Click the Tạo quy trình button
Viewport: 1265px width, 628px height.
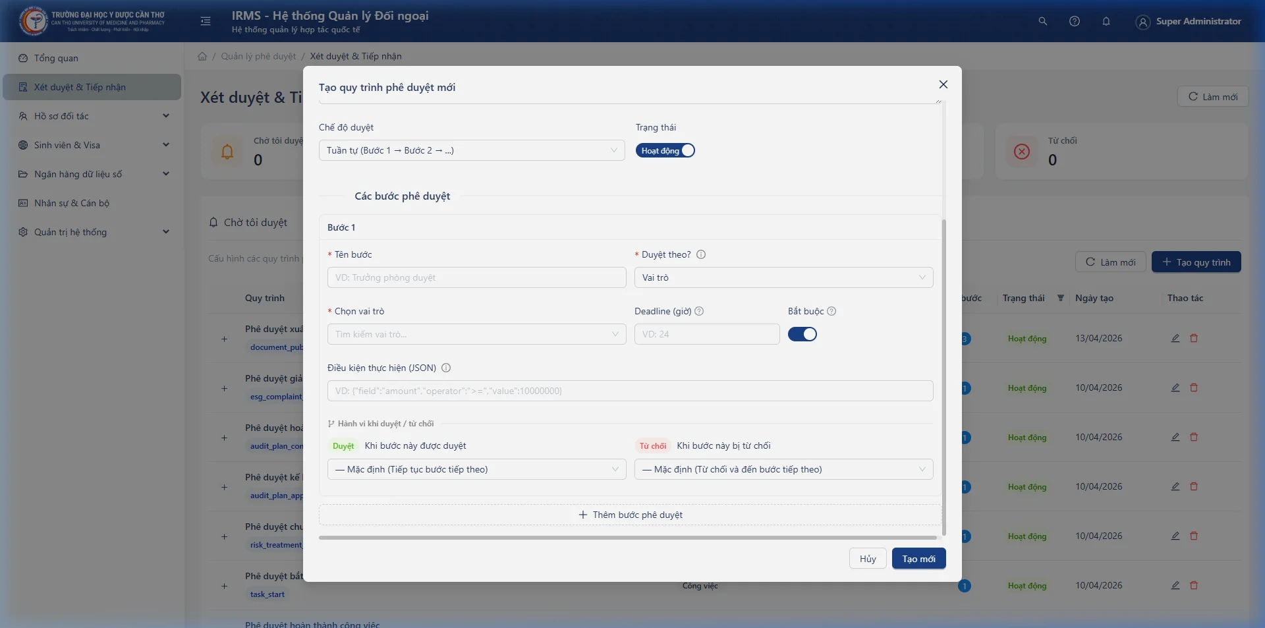point(1196,262)
